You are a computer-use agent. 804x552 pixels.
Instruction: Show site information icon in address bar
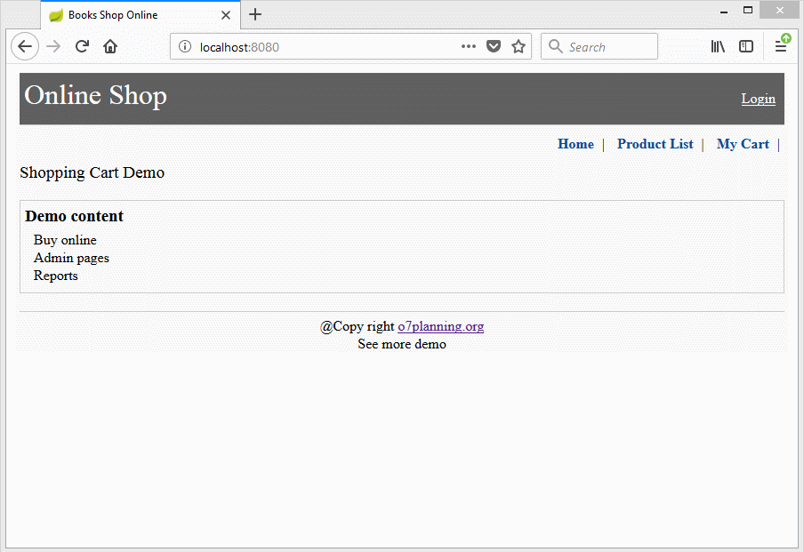pyautogui.click(x=185, y=46)
